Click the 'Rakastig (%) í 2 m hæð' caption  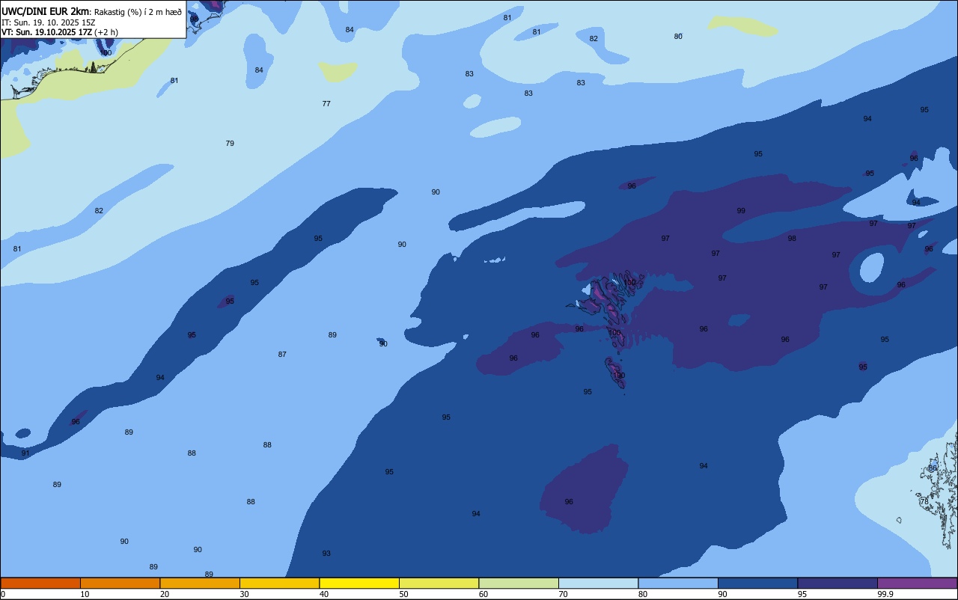[x=138, y=12]
